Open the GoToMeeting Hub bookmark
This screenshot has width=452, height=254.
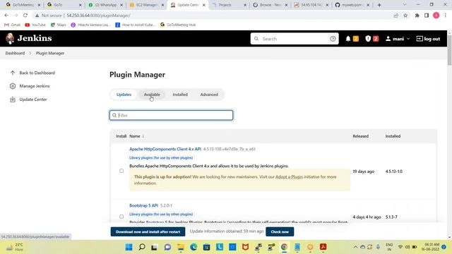click(178, 25)
